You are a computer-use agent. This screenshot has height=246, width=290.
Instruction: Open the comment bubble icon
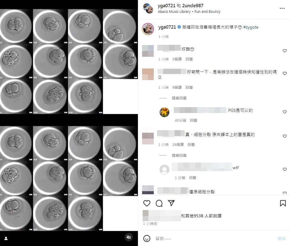pos(159,203)
